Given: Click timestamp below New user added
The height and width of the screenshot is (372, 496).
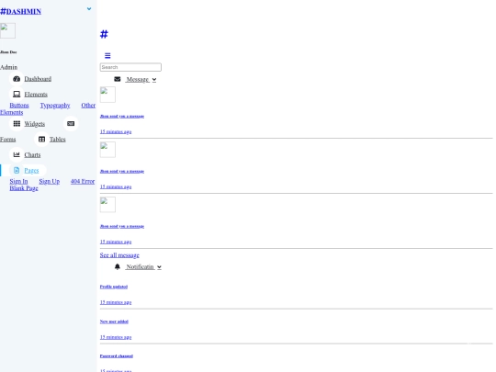Looking at the screenshot, I should [x=116, y=337].
